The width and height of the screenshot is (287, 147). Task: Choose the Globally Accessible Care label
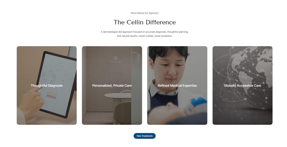[x=242, y=86]
